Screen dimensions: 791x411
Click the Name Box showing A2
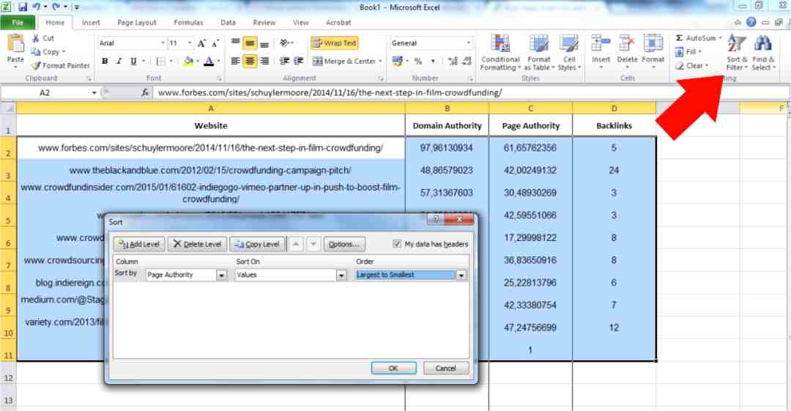(x=45, y=92)
